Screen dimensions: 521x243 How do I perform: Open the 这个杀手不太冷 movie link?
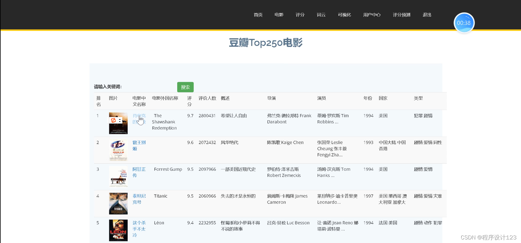(139, 229)
